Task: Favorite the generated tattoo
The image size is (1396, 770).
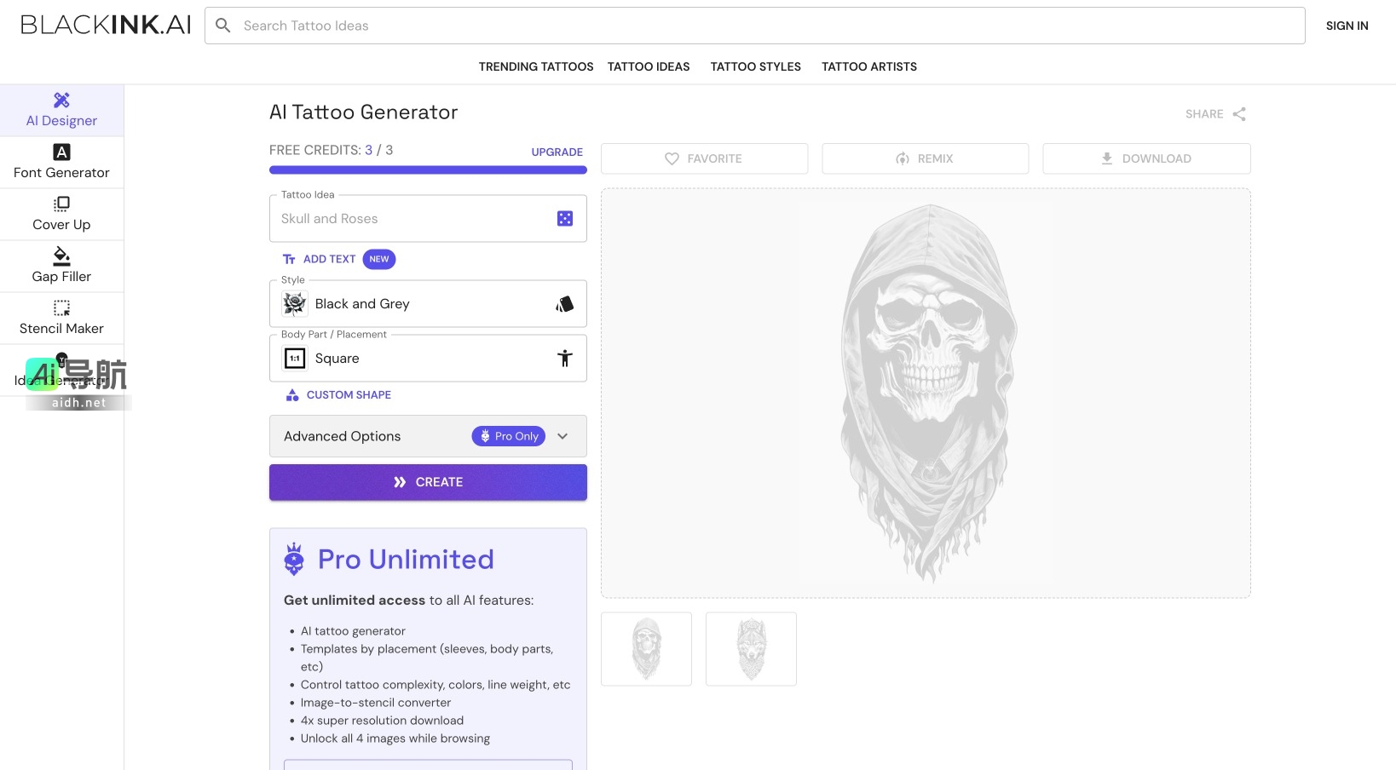Action: pos(704,159)
